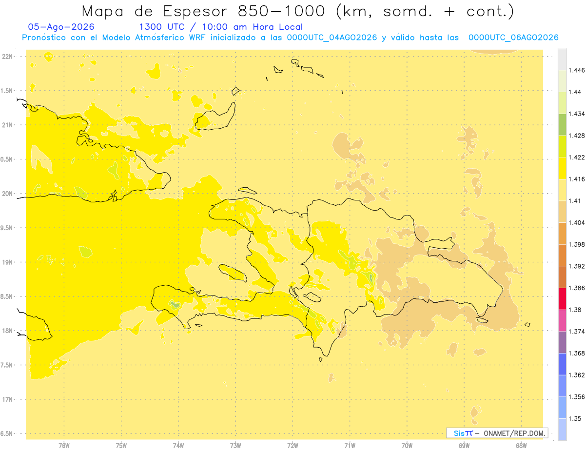Click the '22N' latitude label
585x452 pixels.
[8, 57]
